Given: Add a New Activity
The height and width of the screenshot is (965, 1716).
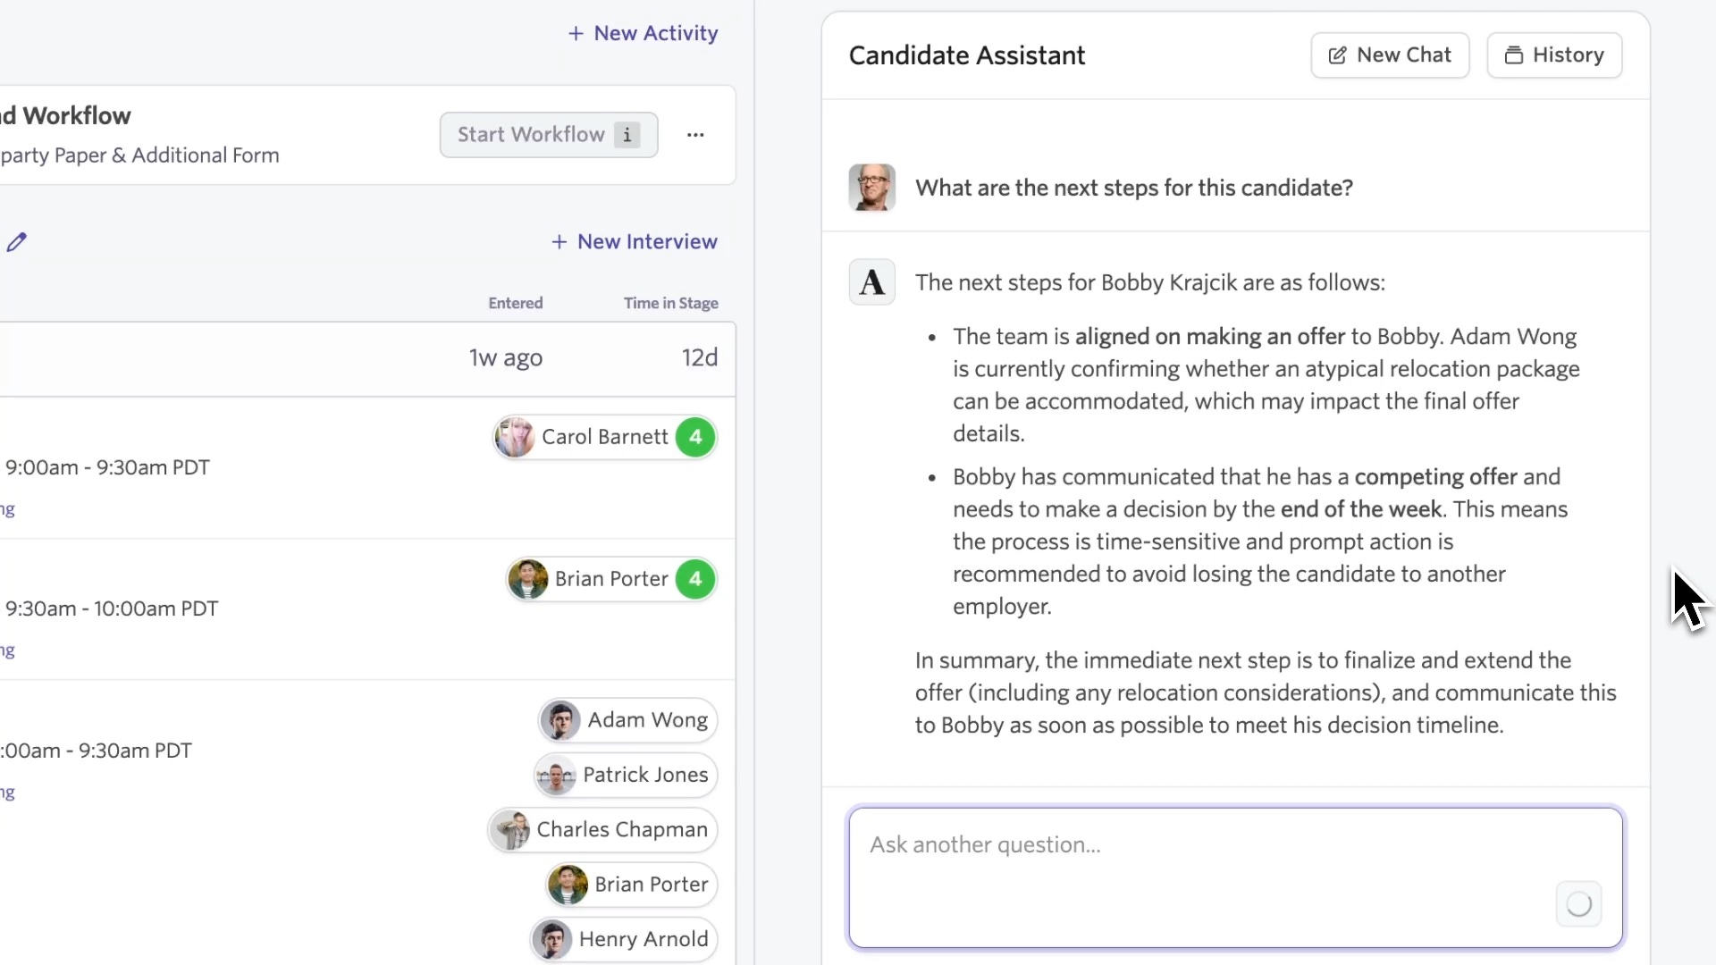Looking at the screenshot, I should 643,33.
